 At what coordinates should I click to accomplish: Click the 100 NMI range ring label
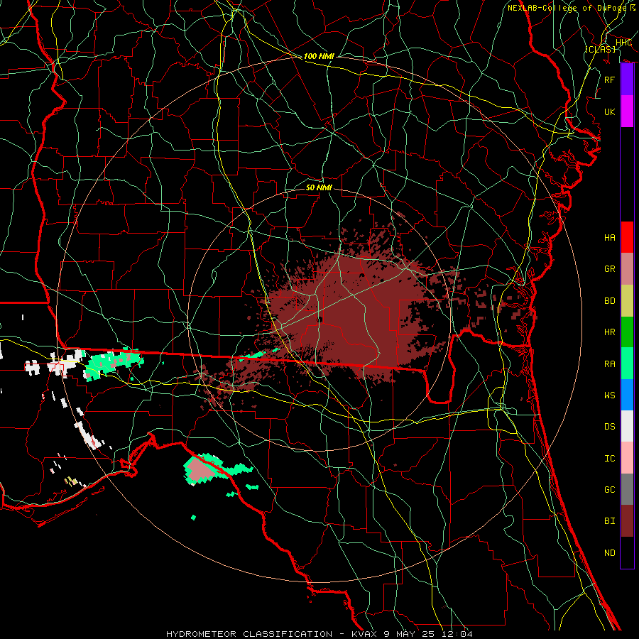coord(319,56)
